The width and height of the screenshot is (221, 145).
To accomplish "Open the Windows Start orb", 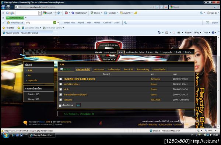I will 6,135.
